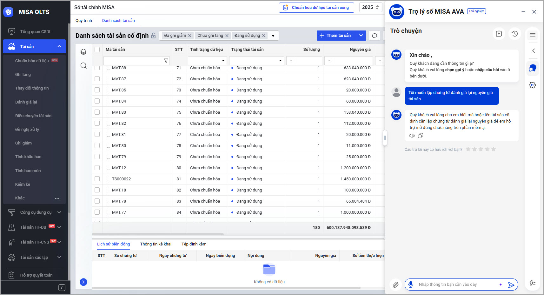Switch to Quy trình tab
Viewport: 544px width, 295px height.
point(84,21)
